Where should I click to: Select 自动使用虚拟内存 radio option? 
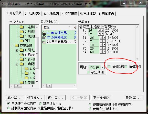8,103
